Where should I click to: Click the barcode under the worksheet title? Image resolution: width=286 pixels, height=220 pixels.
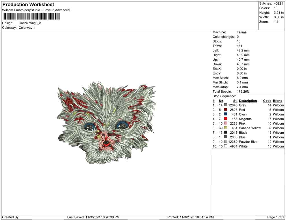[32, 16]
